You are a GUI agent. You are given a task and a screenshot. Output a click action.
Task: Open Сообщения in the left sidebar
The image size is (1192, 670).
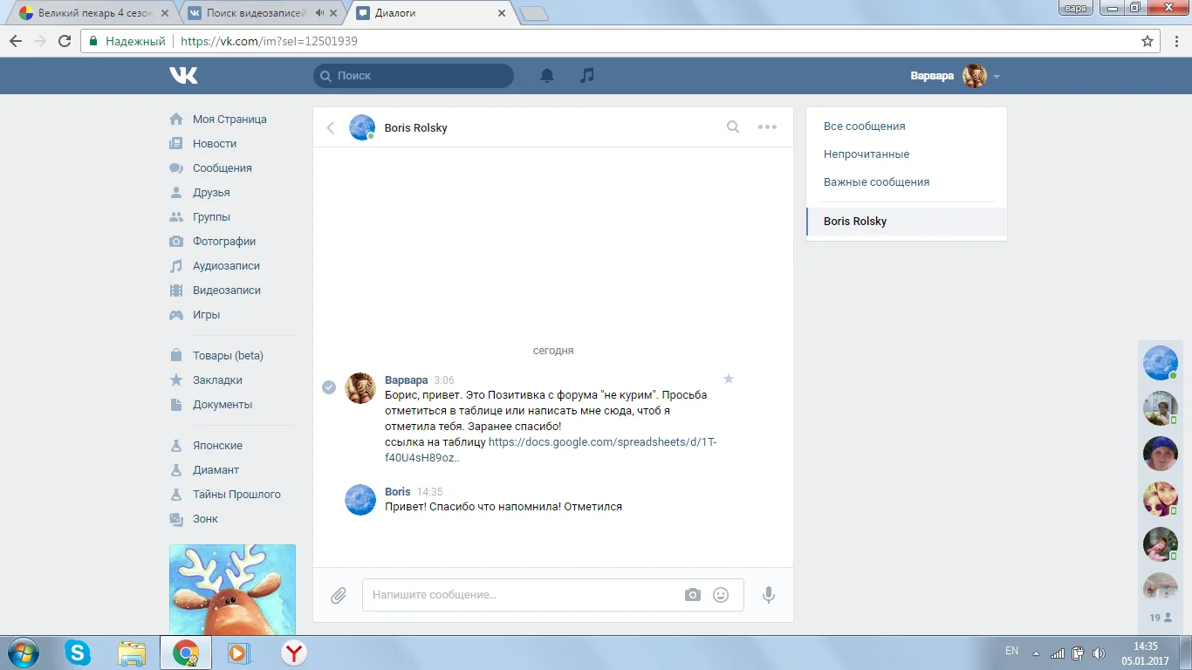click(222, 168)
